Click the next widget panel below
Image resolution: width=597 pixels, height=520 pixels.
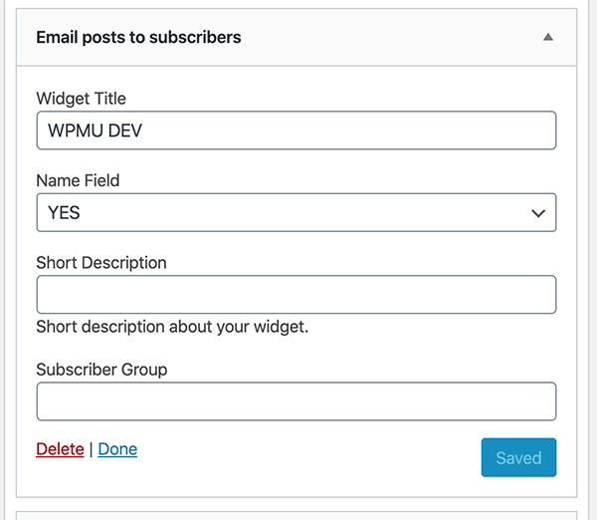[x=296, y=516]
